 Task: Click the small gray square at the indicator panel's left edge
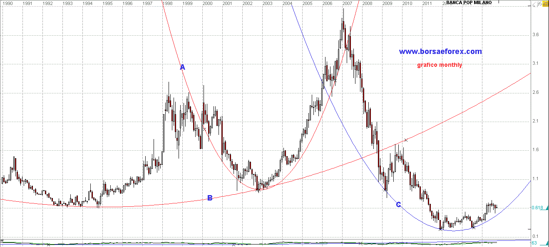point(2,240)
